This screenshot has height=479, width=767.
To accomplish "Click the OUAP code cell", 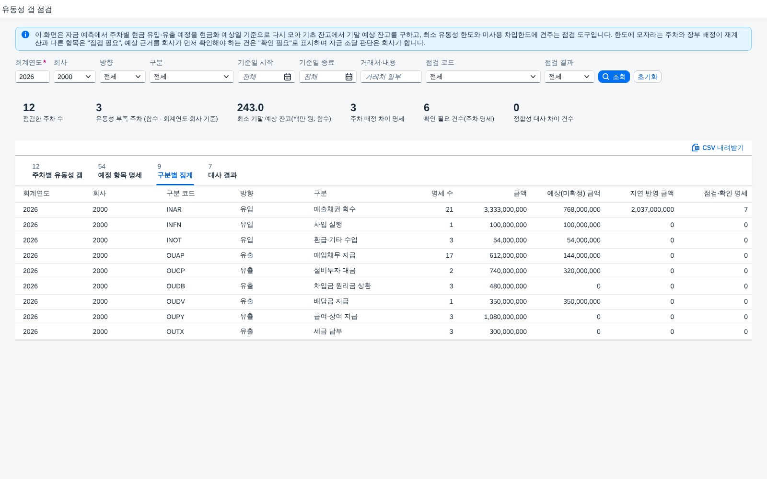I will (175, 256).
